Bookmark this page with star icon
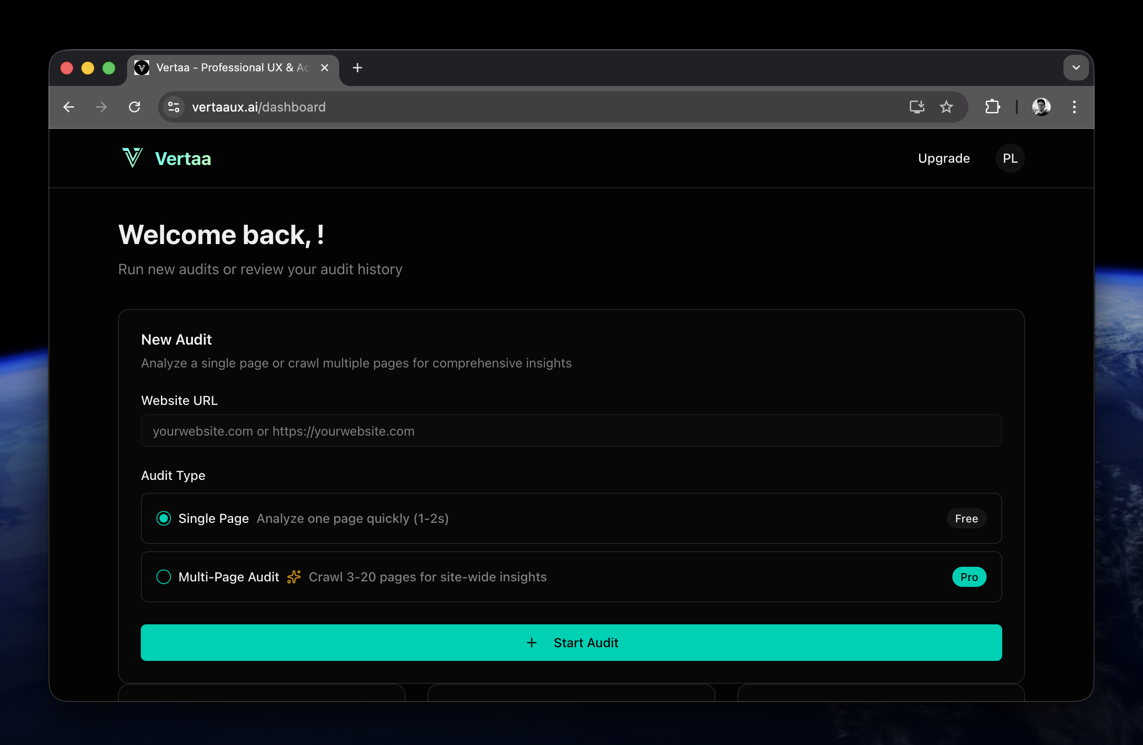Screen dimensions: 1143x745 pyautogui.click(x=946, y=106)
